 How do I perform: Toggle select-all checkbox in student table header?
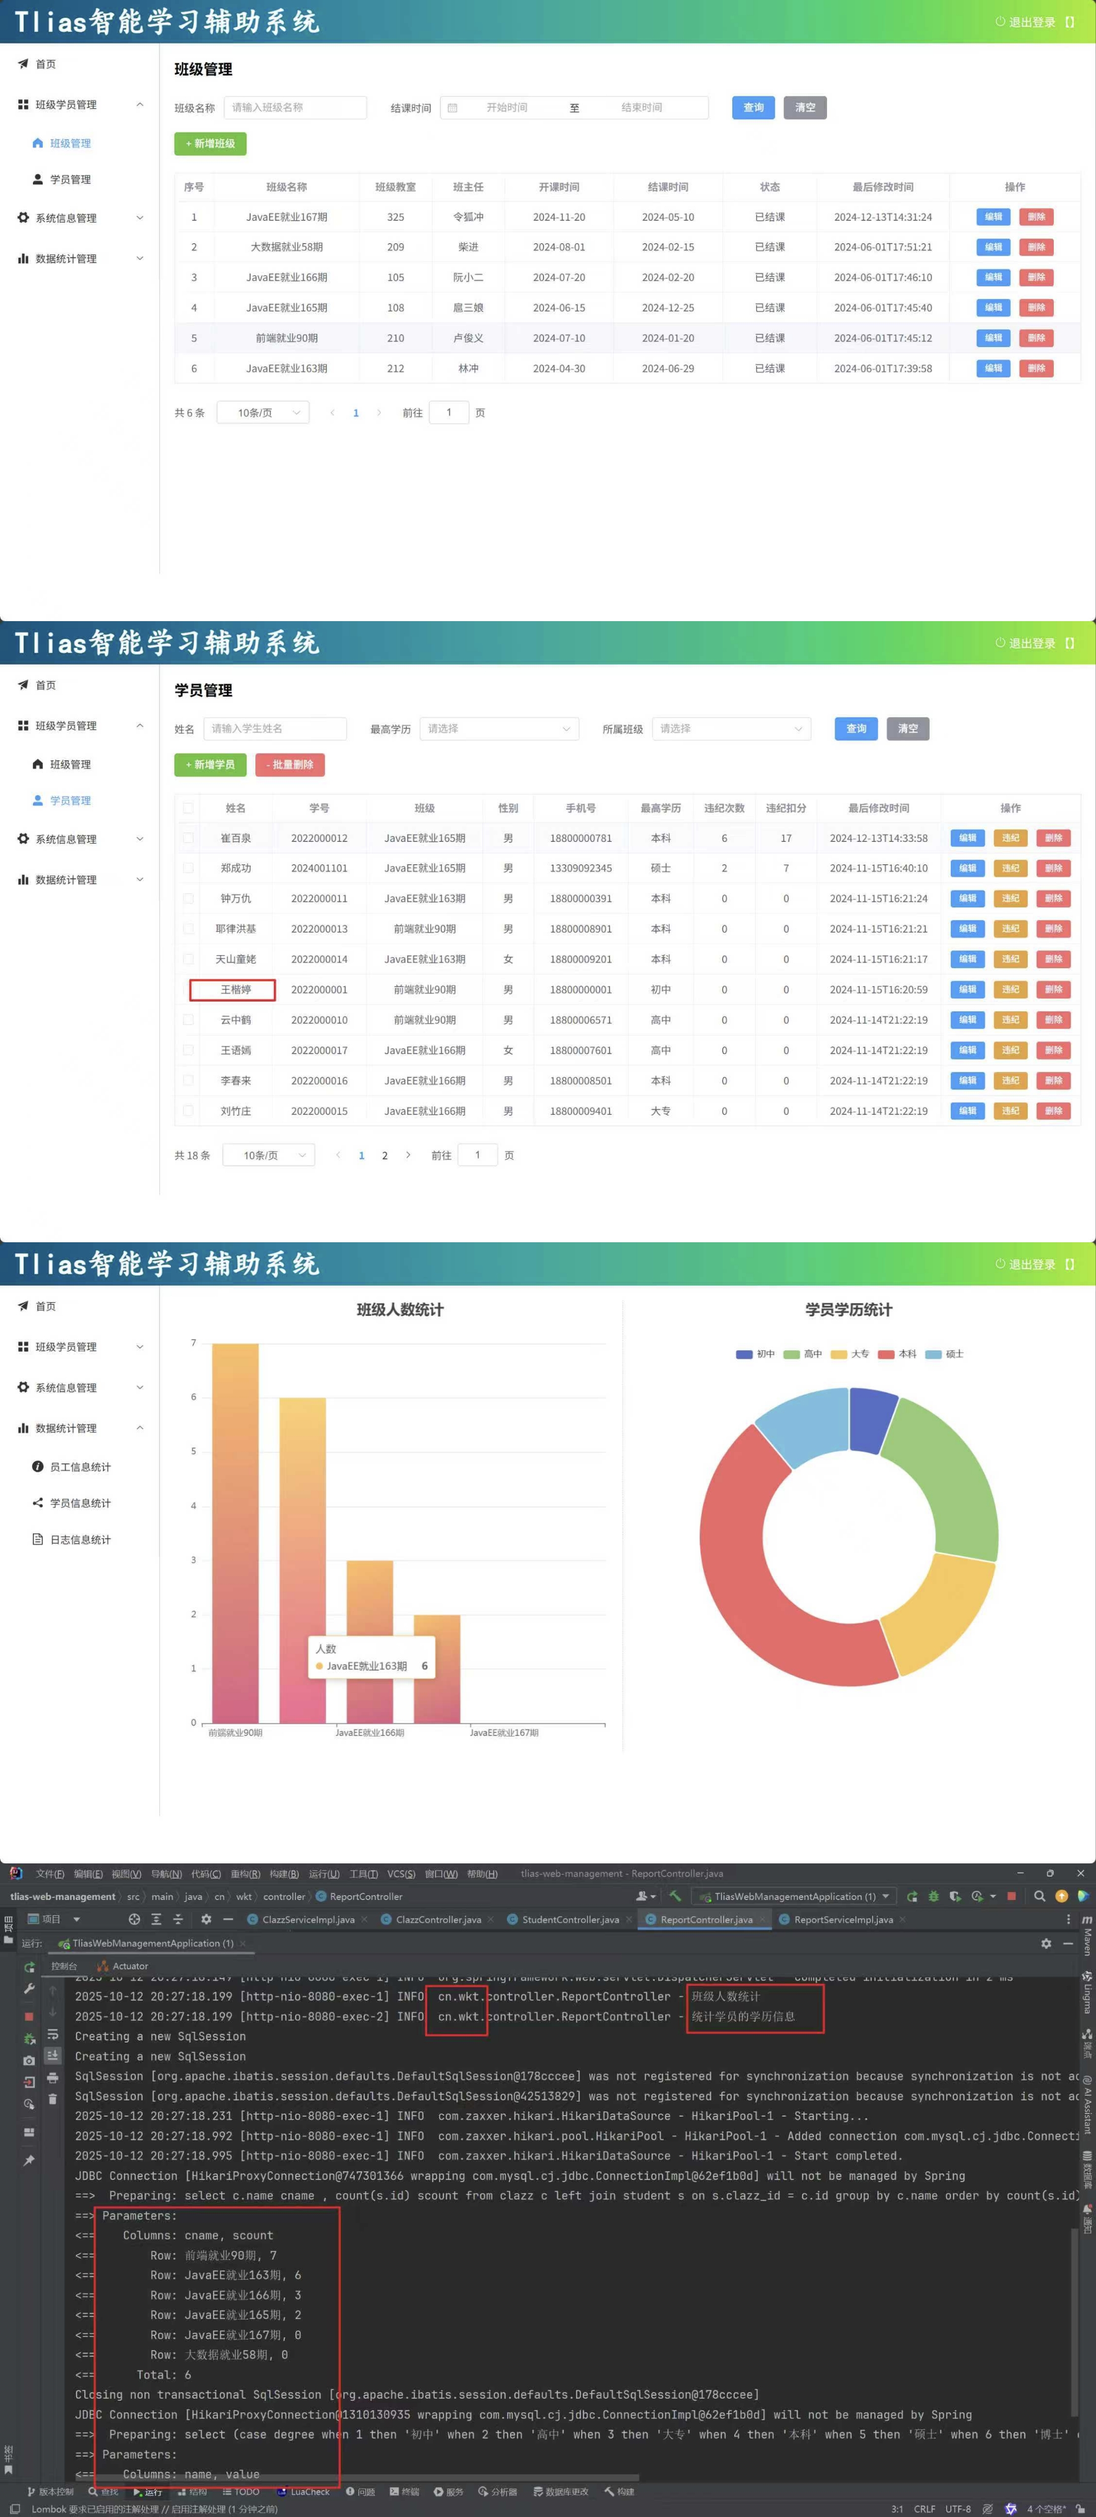point(189,808)
